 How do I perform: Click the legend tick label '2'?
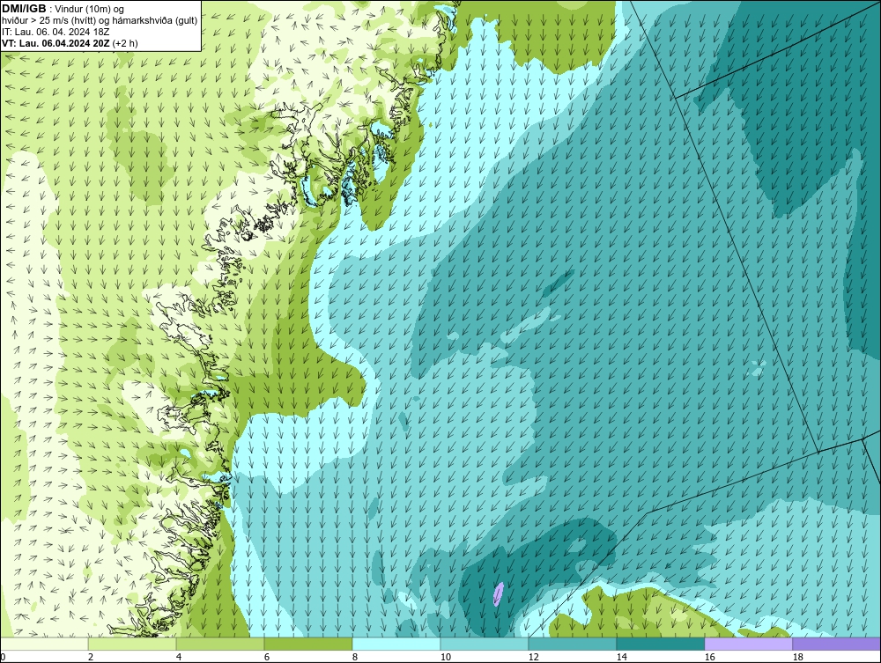click(91, 657)
